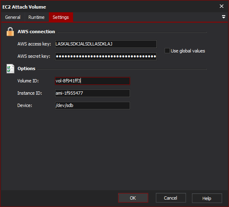Click the 'Use global values' label text
The height and width of the screenshot is (207, 229).
coord(188,51)
